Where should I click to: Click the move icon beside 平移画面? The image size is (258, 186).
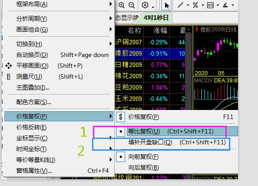coord(9,66)
